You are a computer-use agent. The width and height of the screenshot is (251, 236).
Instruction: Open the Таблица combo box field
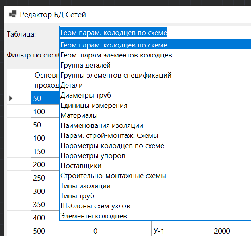click(155, 33)
